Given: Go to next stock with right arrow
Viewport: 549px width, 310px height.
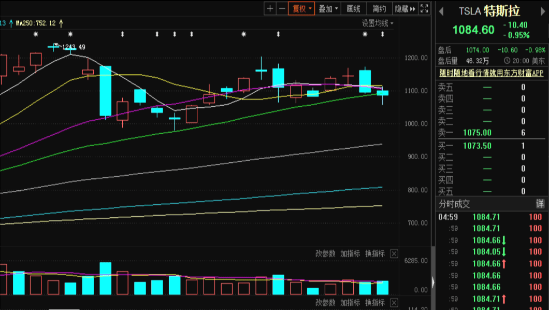Looking at the screenshot, I should pyautogui.click(x=543, y=11).
